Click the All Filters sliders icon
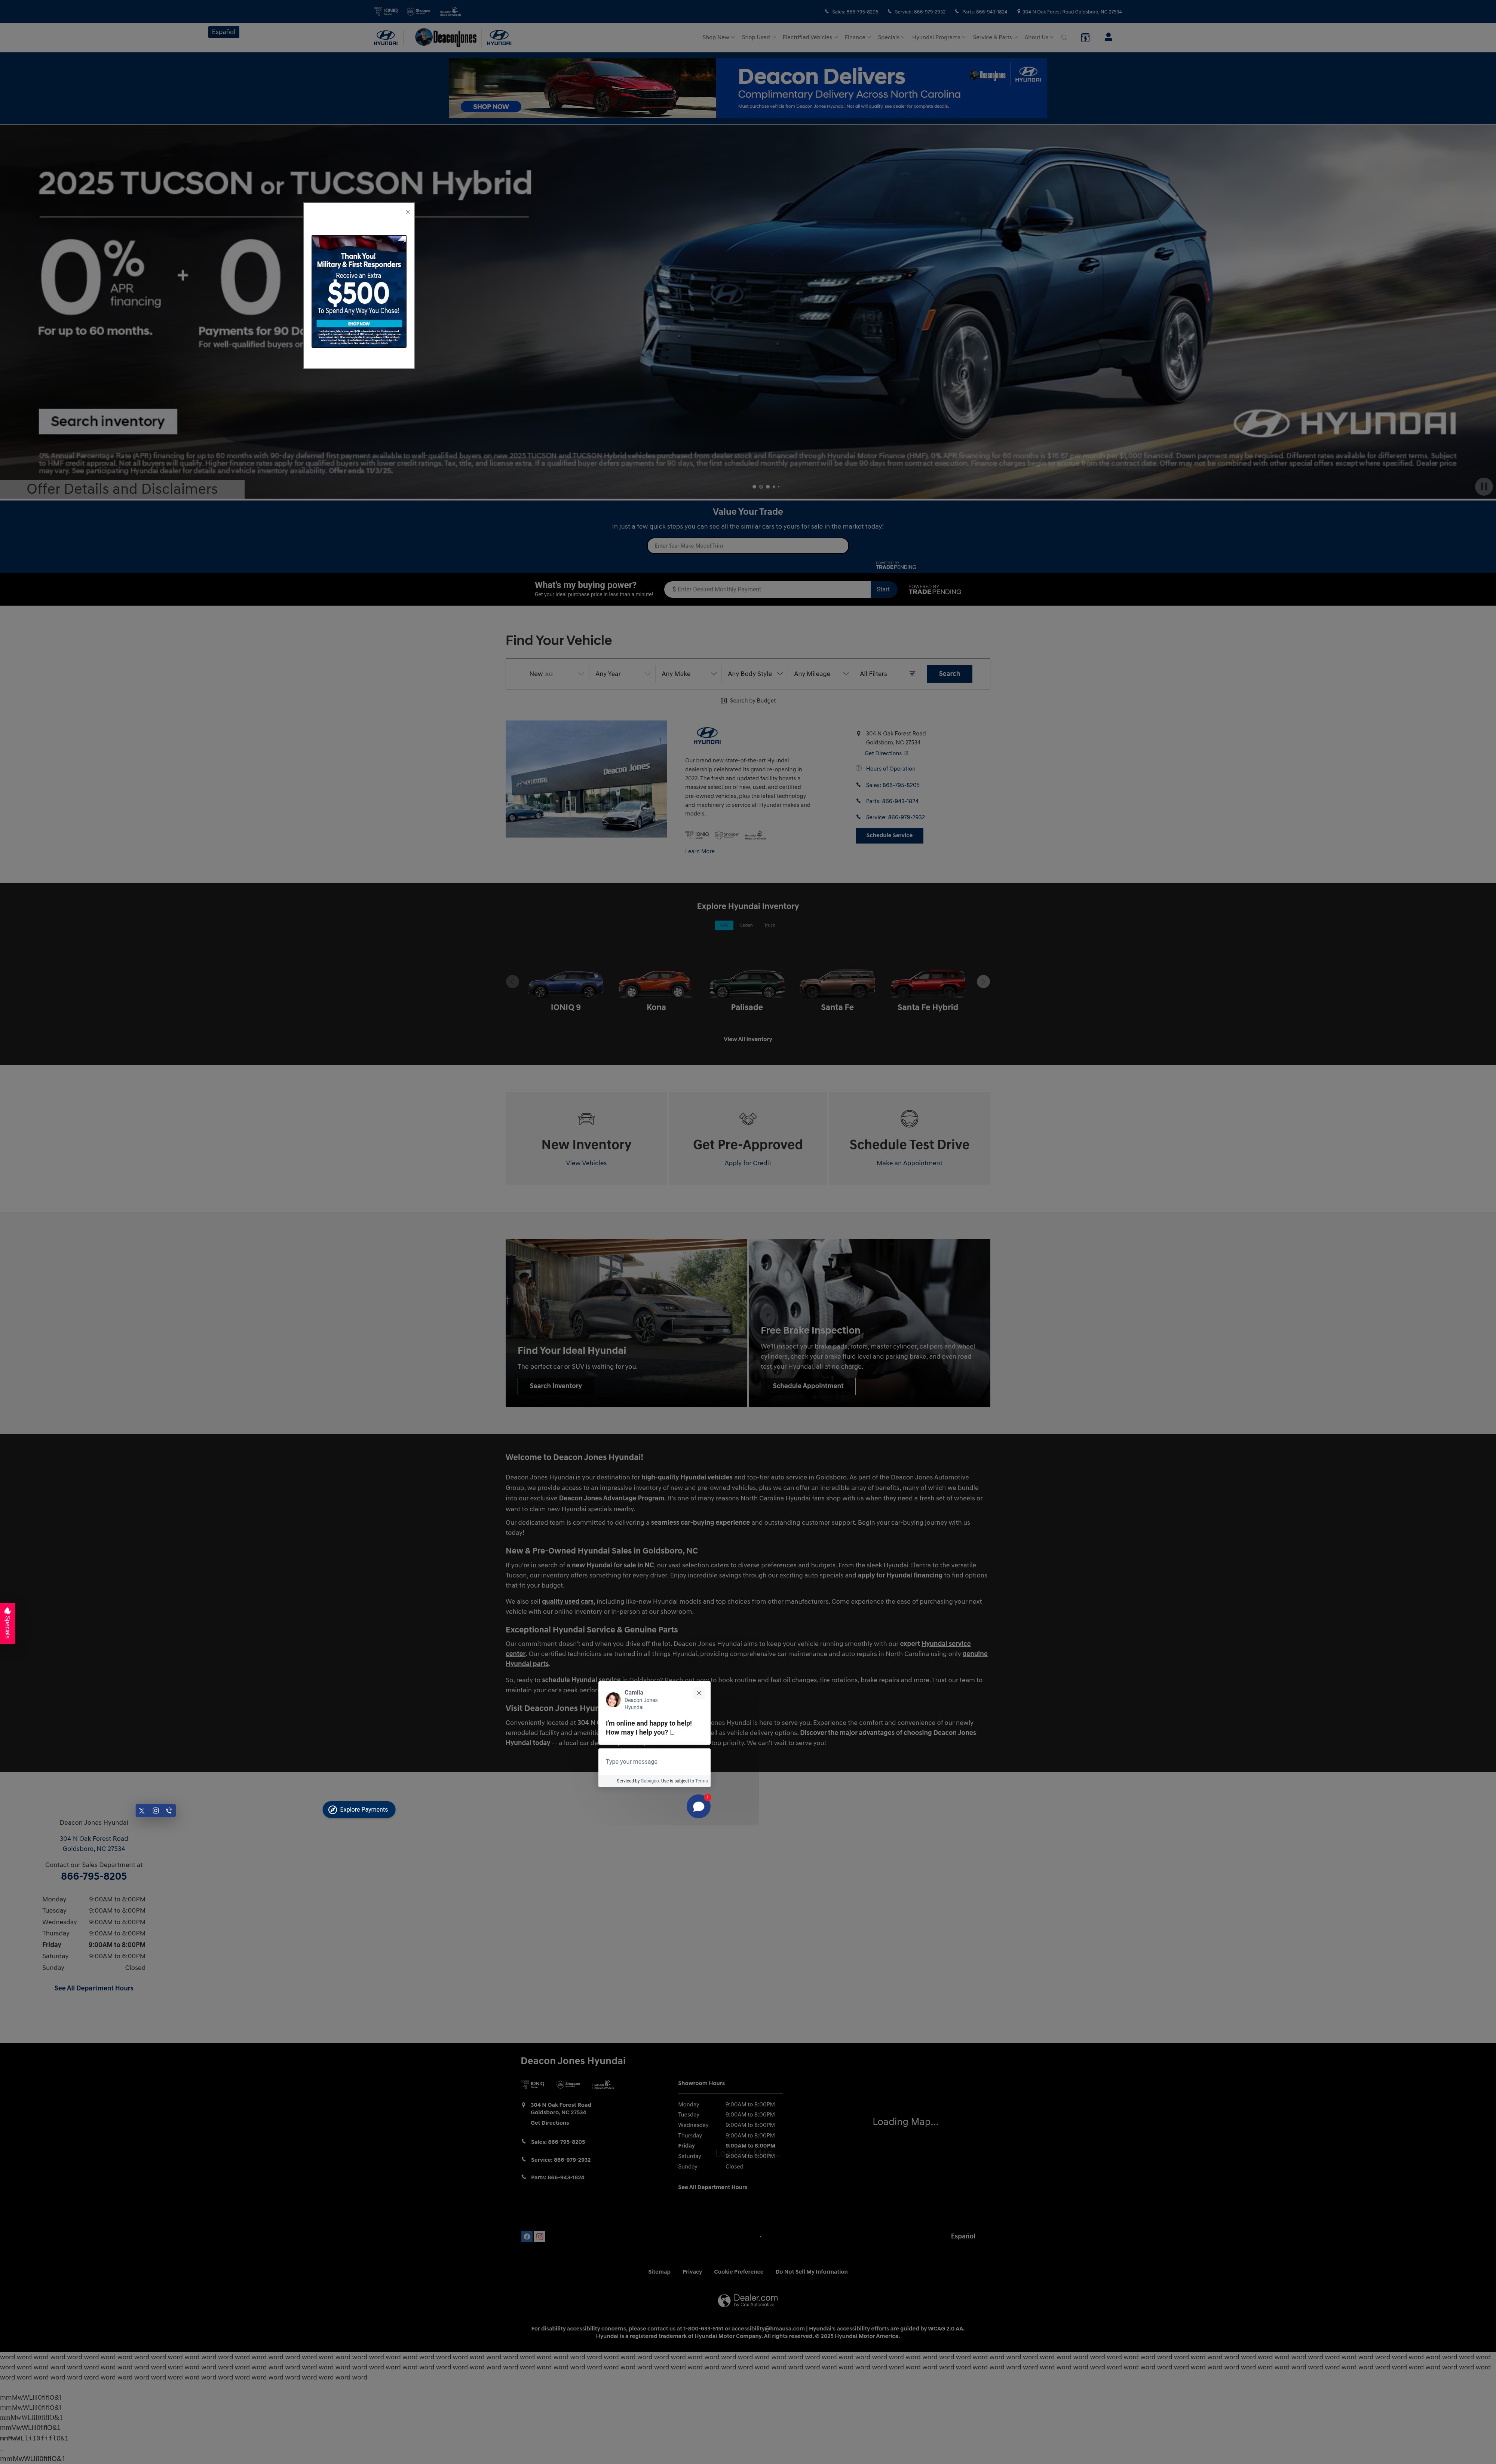Image resolution: width=1496 pixels, height=2464 pixels. point(912,674)
